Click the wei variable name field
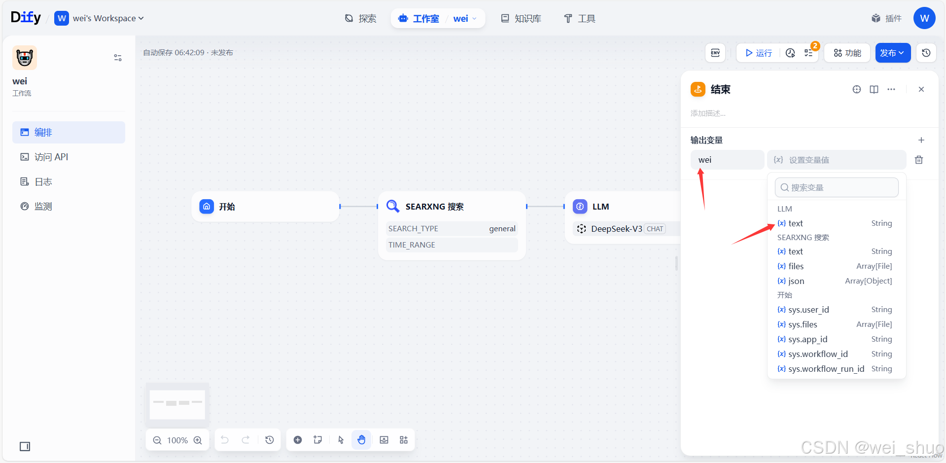Viewport: 946px width, 463px height. coord(727,160)
